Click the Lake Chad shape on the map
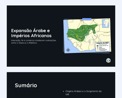 (x=101, y=40)
